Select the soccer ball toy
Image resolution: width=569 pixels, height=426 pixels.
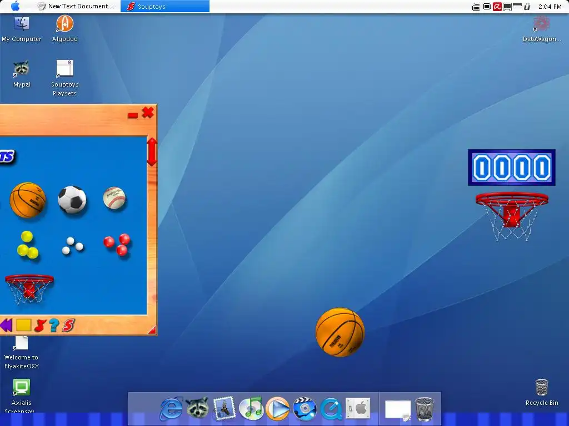(72, 200)
